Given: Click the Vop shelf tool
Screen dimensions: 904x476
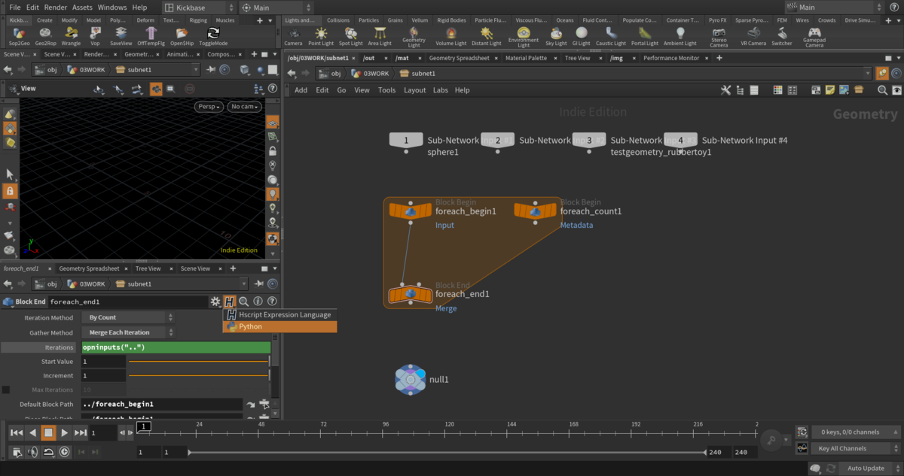Looking at the screenshot, I should [96, 37].
